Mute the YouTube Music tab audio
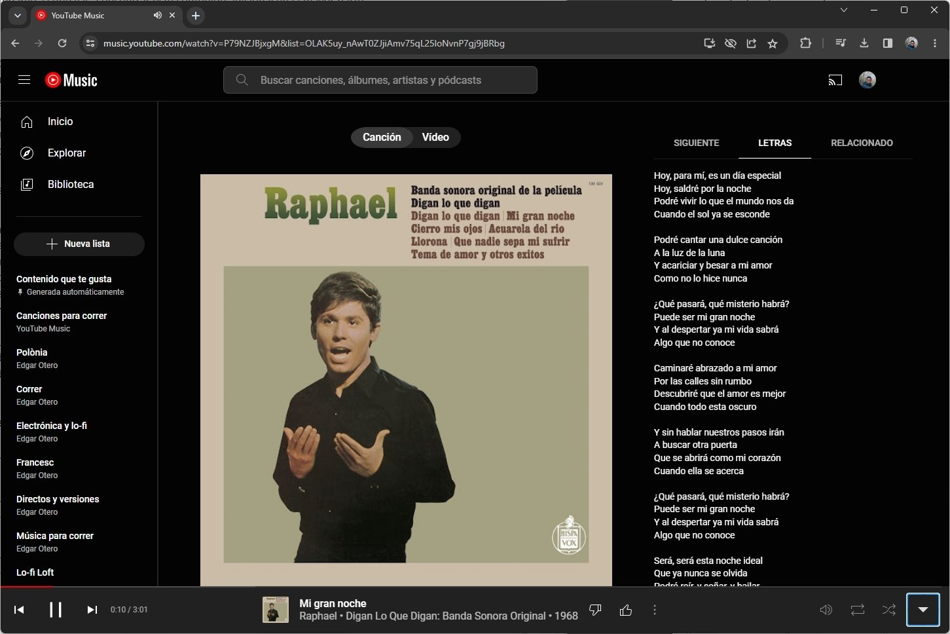950x634 pixels. point(158,15)
